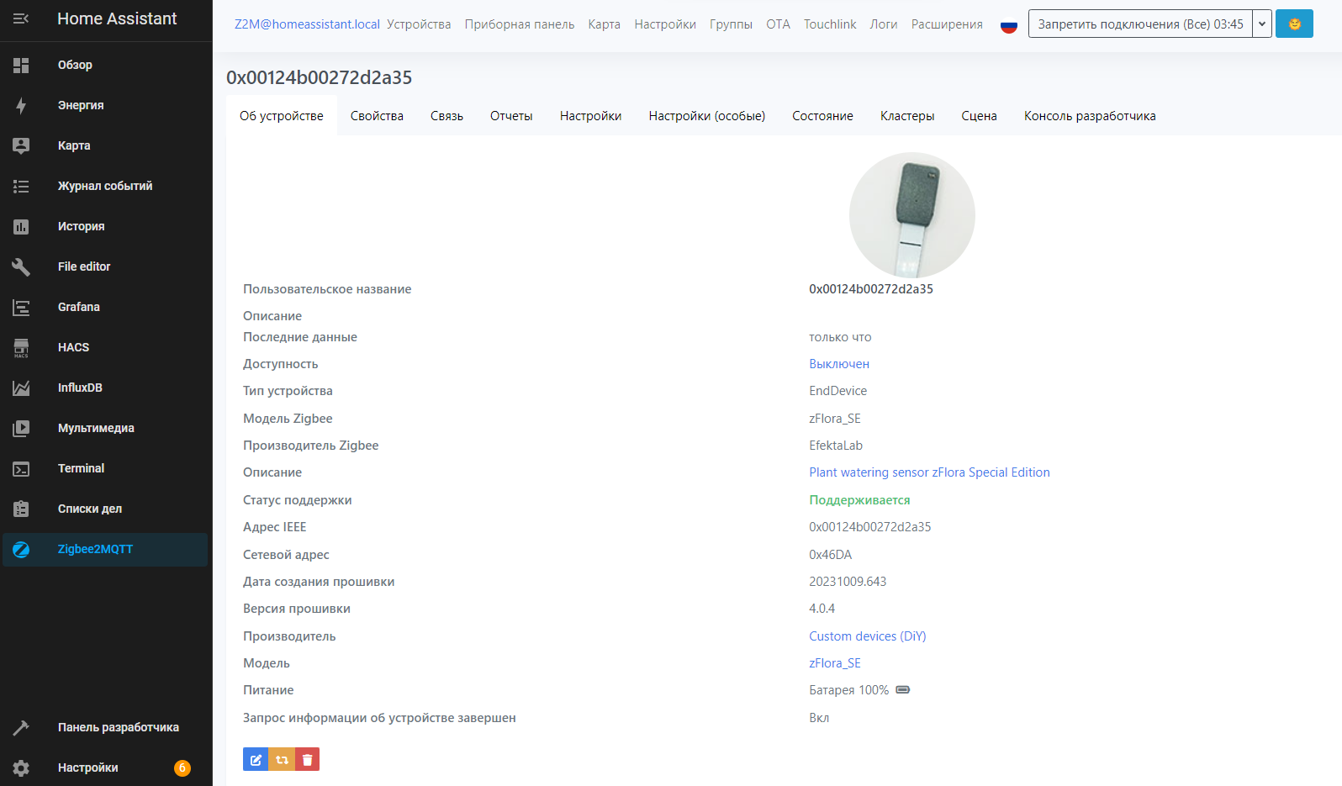Open the Настройки (особые) tab
Image resolution: width=1342 pixels, height=786 pixels.
pos(706,116)
